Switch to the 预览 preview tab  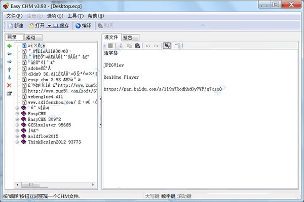[x=130, y=38]
